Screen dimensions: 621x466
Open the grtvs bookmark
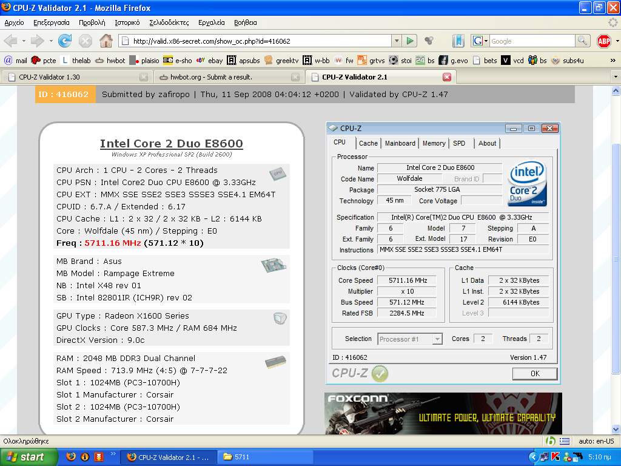(x=371, y=61)
